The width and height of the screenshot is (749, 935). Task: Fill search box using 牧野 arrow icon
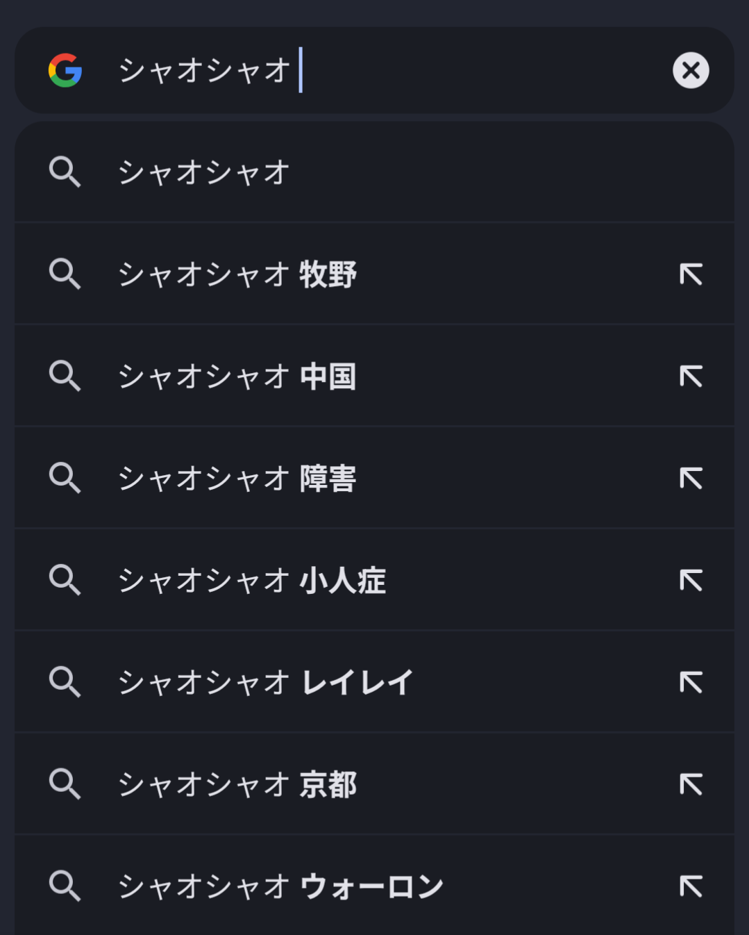tap(691, 274)
